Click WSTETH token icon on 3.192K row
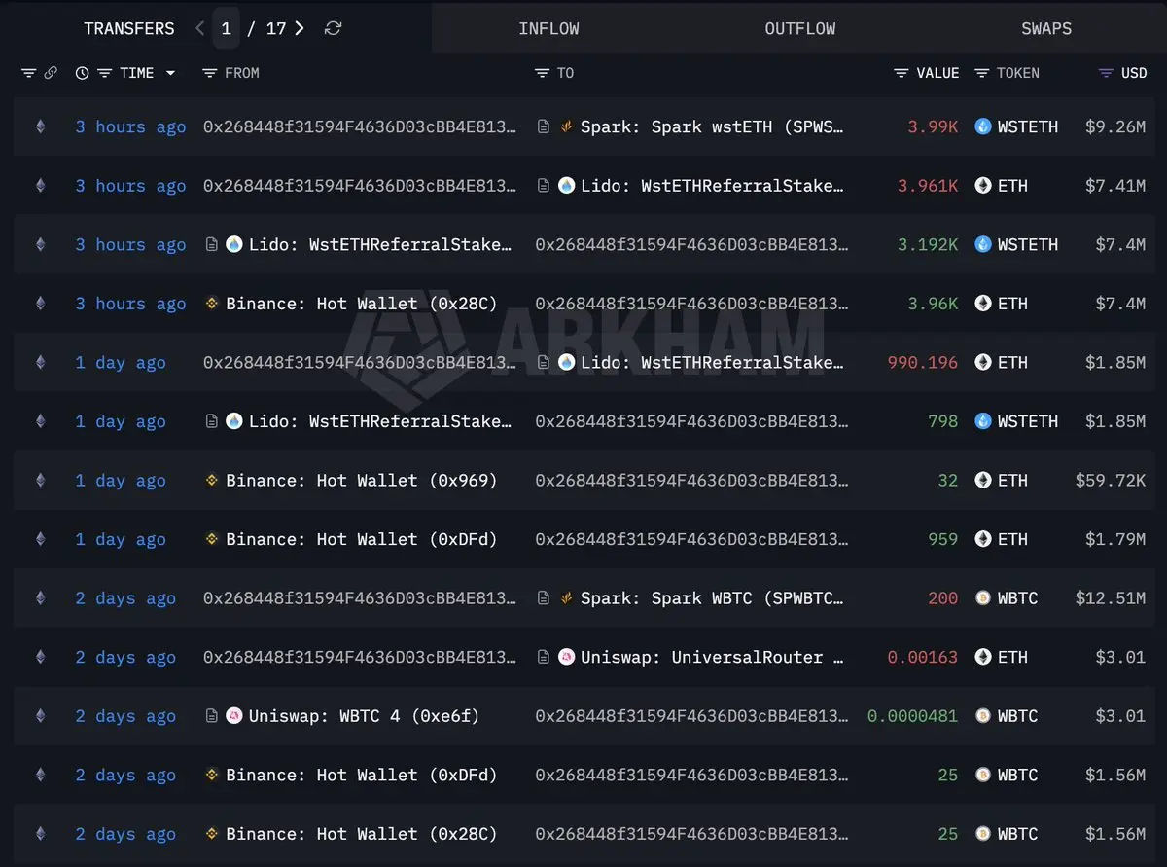Viewport: 1167px width, 867px height. point(983,244)
